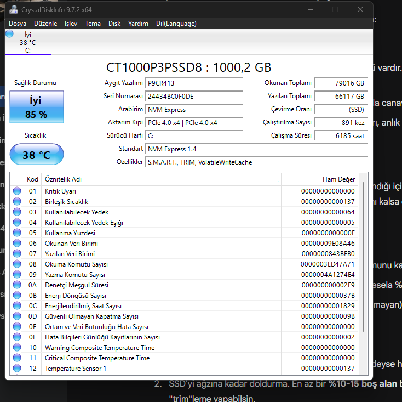Click the Çalıştırılma Sayısı value 891 kez
The image size is (402, 402).
[x=341, y=123]
